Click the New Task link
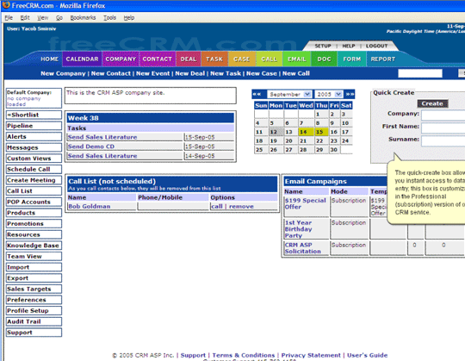This screenshot has height=361, width=465. pos(226,73)
